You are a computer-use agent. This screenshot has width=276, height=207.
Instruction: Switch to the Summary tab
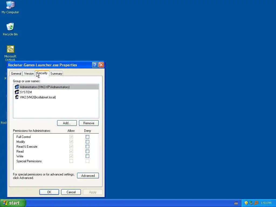pyautogui.click(x=56, y=74)
